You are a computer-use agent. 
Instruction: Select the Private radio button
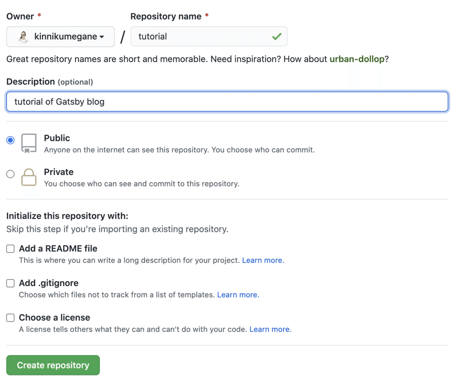coord(11,174)
